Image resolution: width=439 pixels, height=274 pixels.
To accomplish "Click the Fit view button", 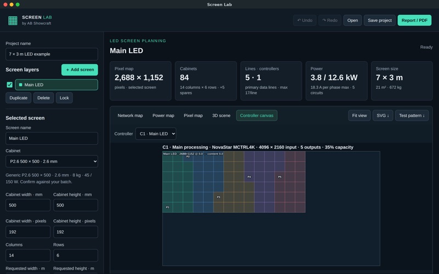I will [359, 116].
